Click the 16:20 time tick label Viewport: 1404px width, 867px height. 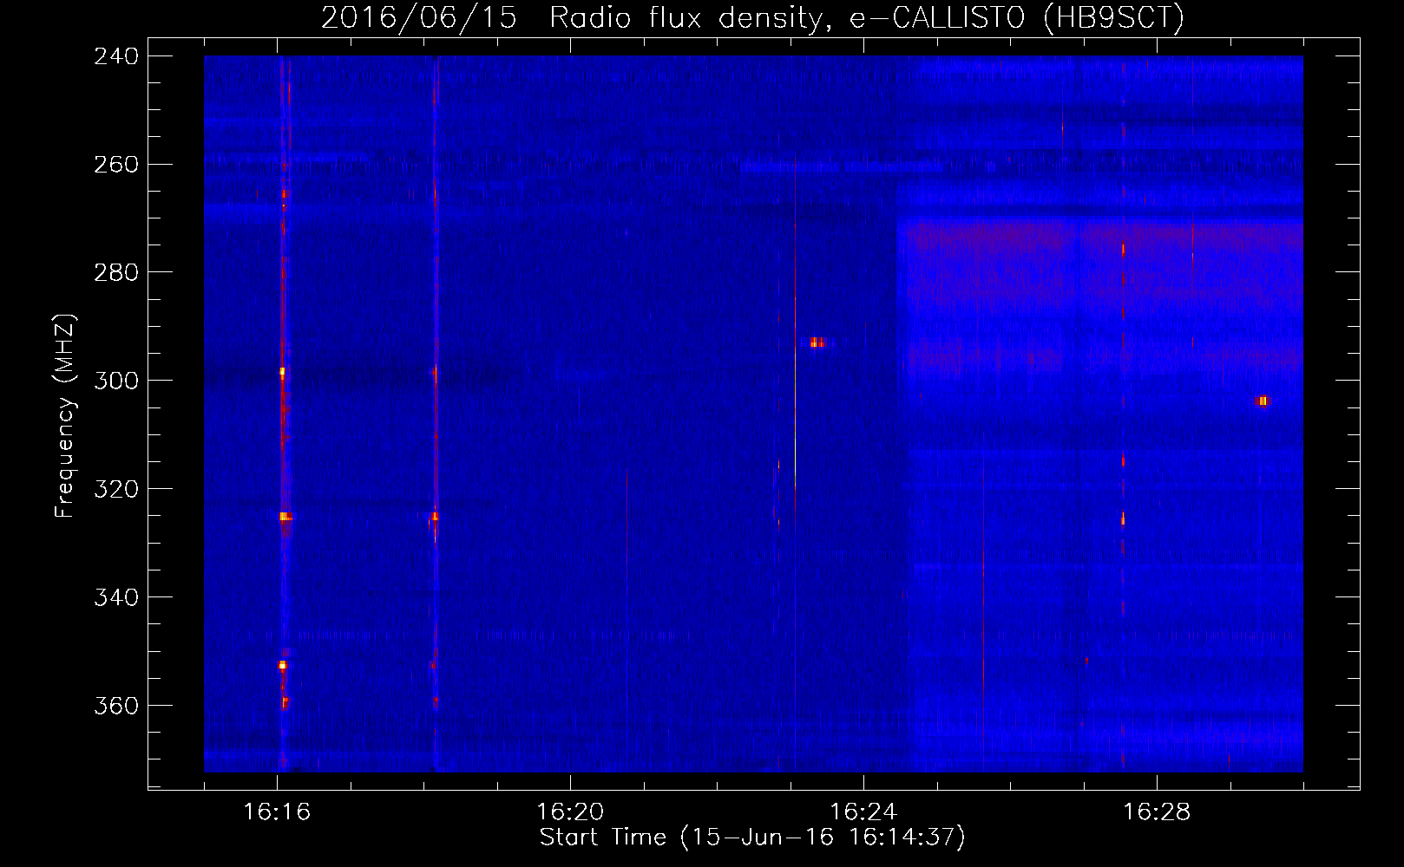point(570,812)
